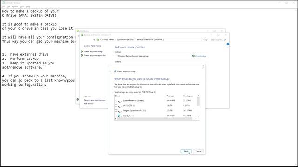Click horizontal scrollbar right arrow in drive list
Screen dimensions: 298x167
[x=196, y=119]
